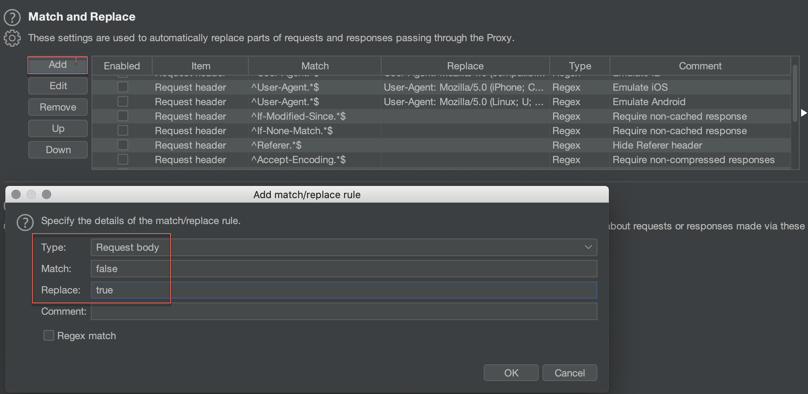
Task: Enable the Emulate iOS rule checkbox
Action: [122, 87]
